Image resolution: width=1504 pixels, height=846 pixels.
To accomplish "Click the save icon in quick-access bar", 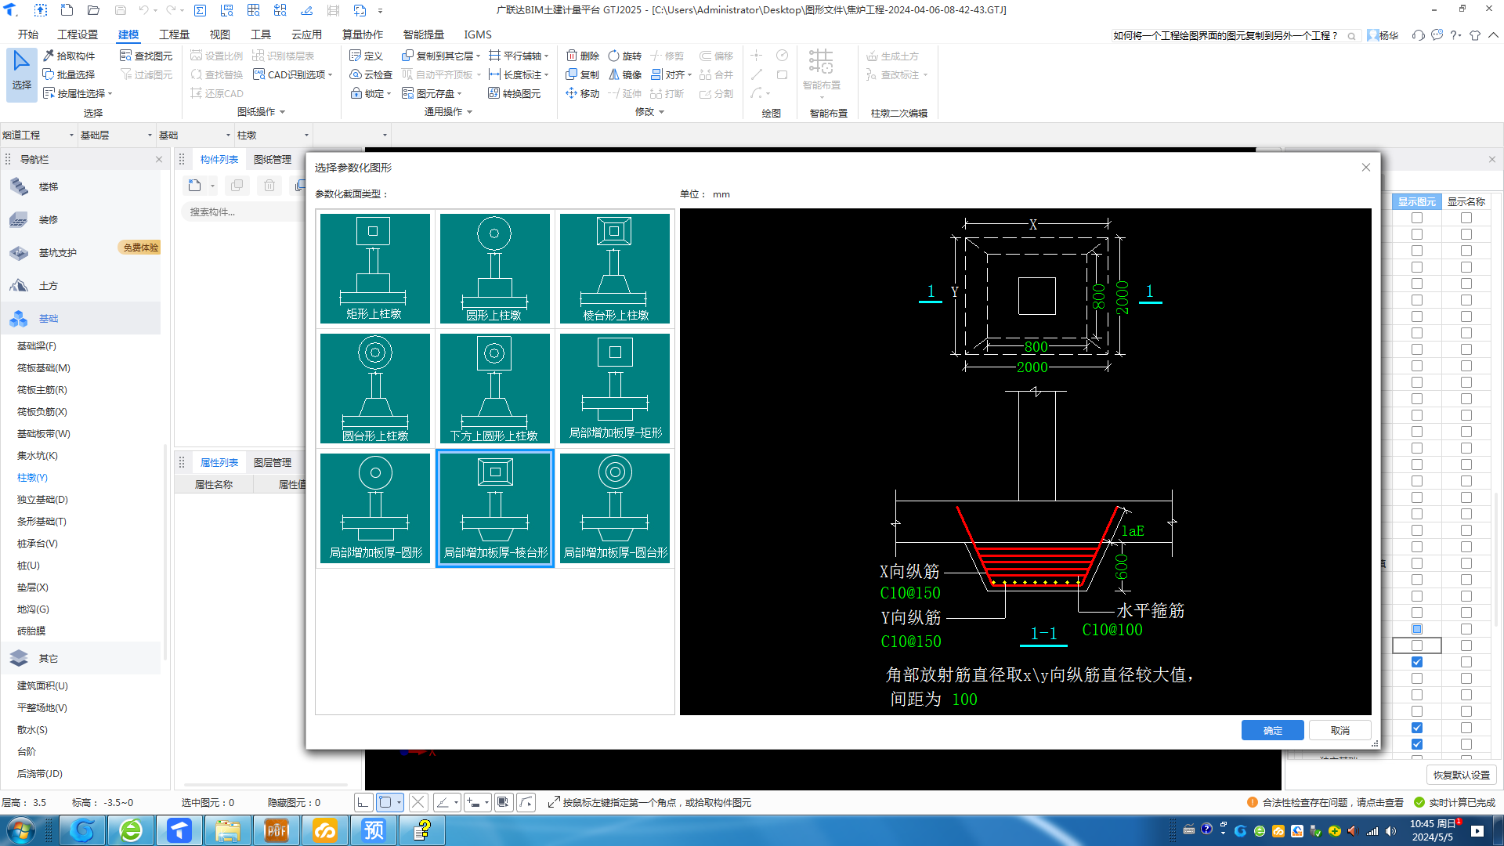I will (x=121, y=10).
